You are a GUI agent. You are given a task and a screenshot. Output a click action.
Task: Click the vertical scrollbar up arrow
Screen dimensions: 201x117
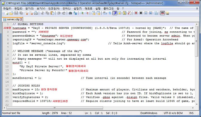tap(197, 24)
